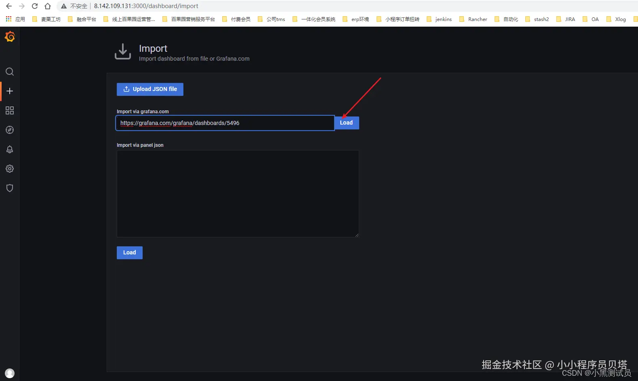
Task: Click the Grafana logo home icon
Action: pyautogui.click(x=10, y=37)
